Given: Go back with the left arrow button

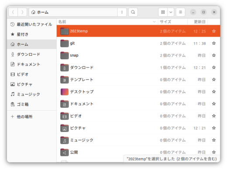Looking at the screenshot, I should pyautogui.click(x=13, y=12).
